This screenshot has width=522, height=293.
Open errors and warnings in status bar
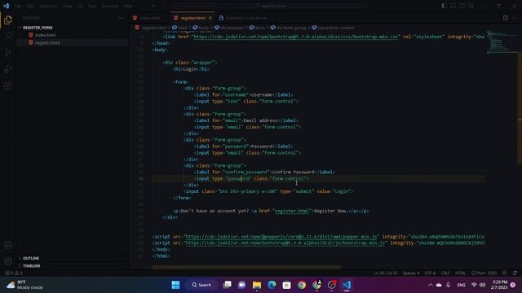pos(14,273)
